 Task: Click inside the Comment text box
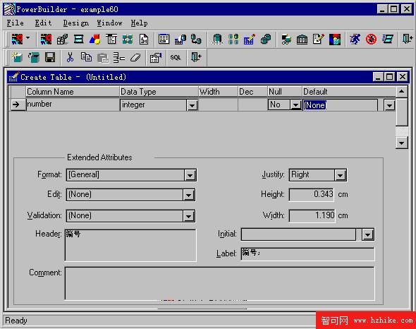click(220, 283)
